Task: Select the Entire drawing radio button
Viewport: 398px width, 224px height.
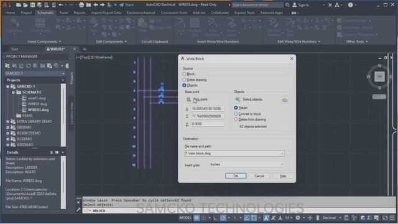Action: click(184, 80)
